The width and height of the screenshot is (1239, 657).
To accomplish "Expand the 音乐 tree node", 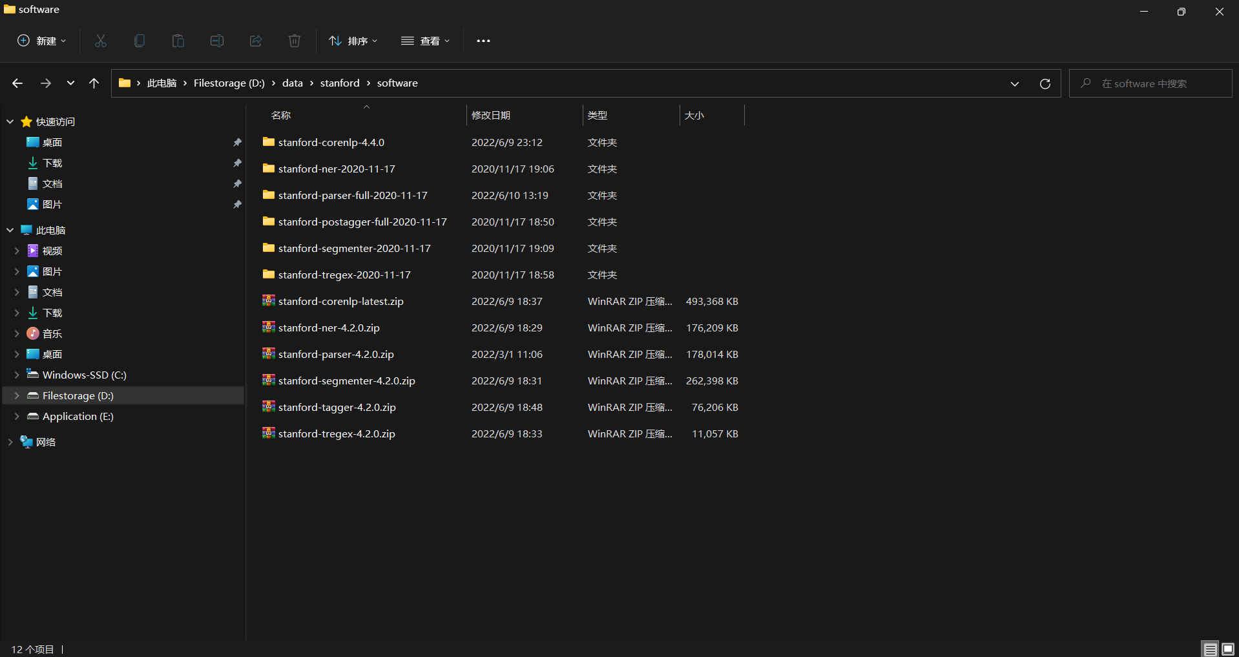I will click(17, 333).
